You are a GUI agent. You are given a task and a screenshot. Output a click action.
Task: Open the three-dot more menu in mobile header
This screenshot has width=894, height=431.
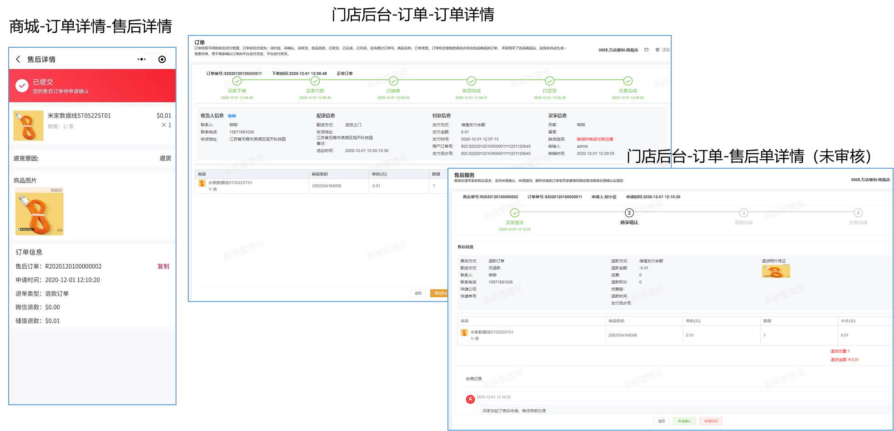[x=141, y=59]
